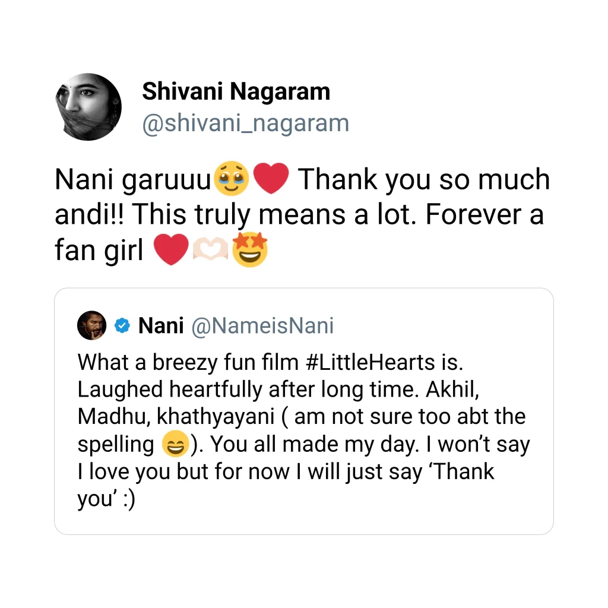Click the red heart after "fan girl"
Viewport: 608px width, 608px height.
tap(170, 251)
